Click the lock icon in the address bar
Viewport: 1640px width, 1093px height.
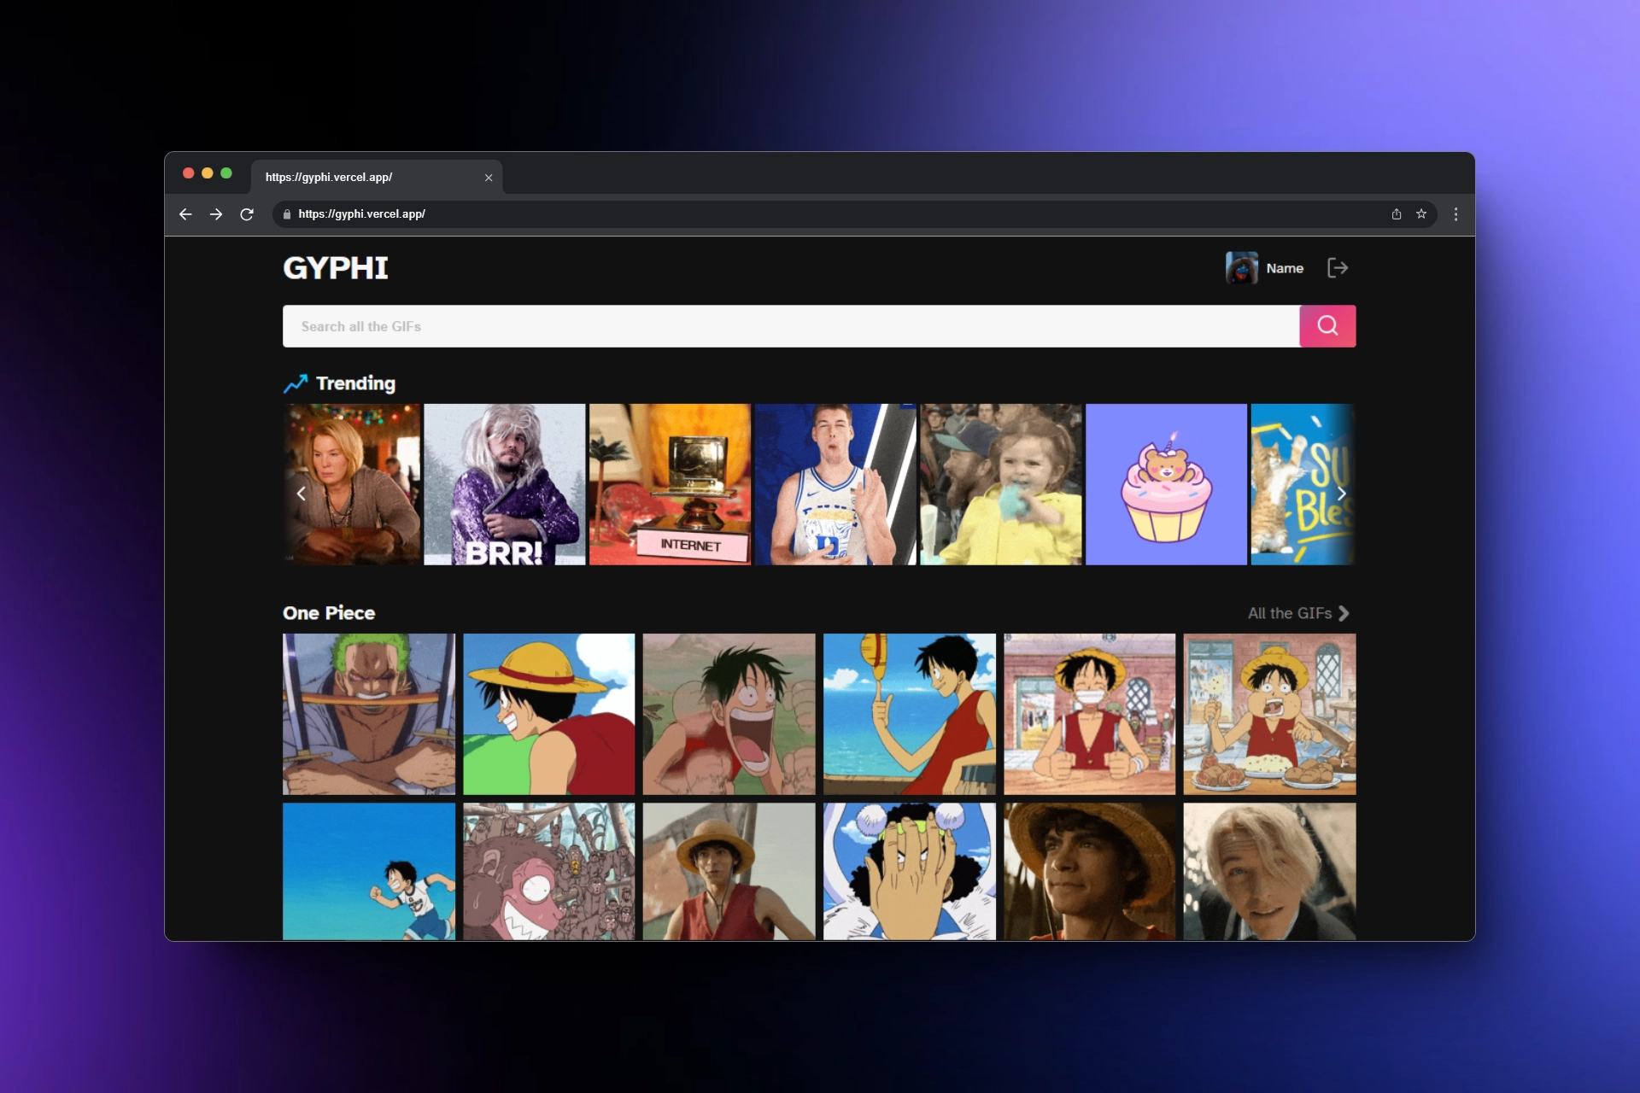[x=287, y=214]
